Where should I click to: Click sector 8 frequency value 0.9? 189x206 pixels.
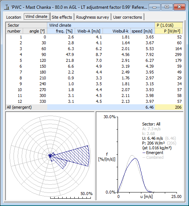coord(71,78)
